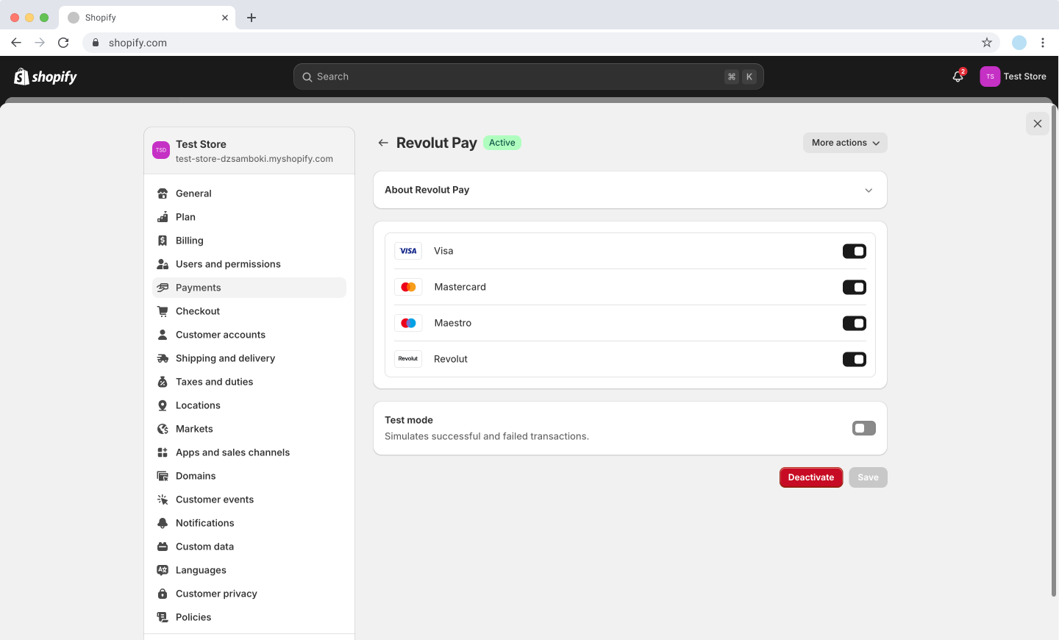
Task: Select Markets in the sidebar
Action: [x=249, y=429]
